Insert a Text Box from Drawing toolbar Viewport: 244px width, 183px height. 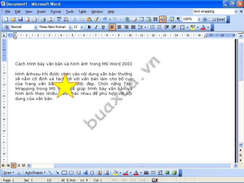pos(78,173)
